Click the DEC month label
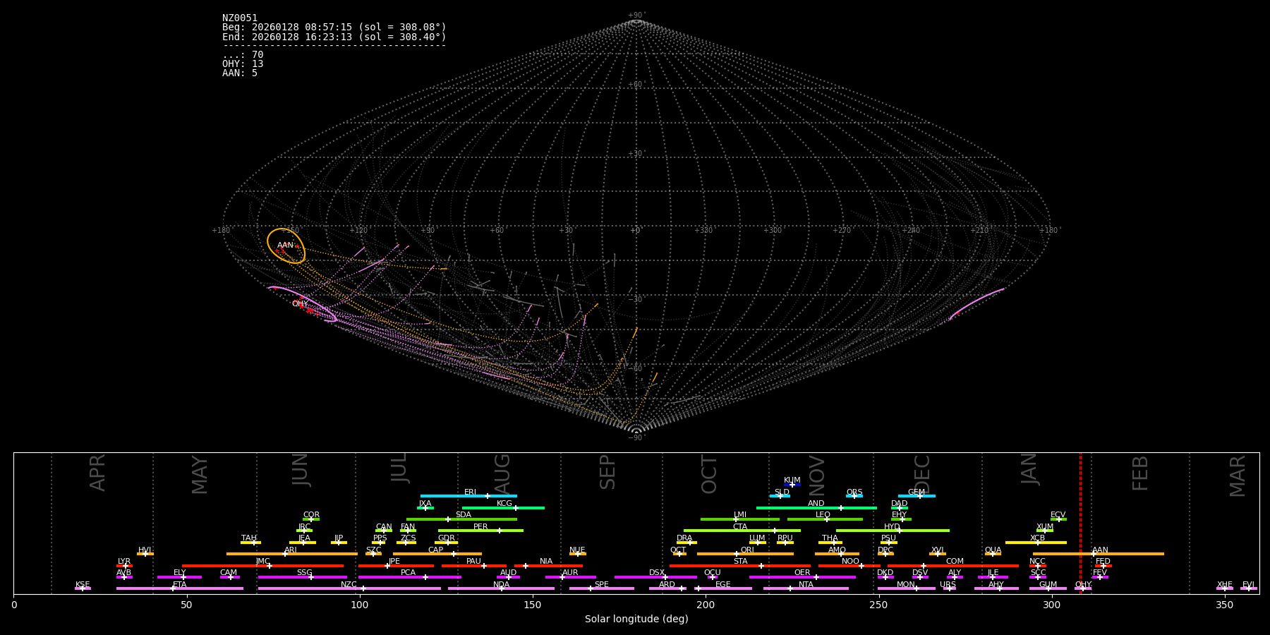The image size is (1270, 635). pyautogui.click(x=922, y=475)
